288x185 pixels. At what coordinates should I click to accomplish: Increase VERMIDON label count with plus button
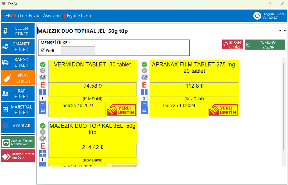coord(43,92)
